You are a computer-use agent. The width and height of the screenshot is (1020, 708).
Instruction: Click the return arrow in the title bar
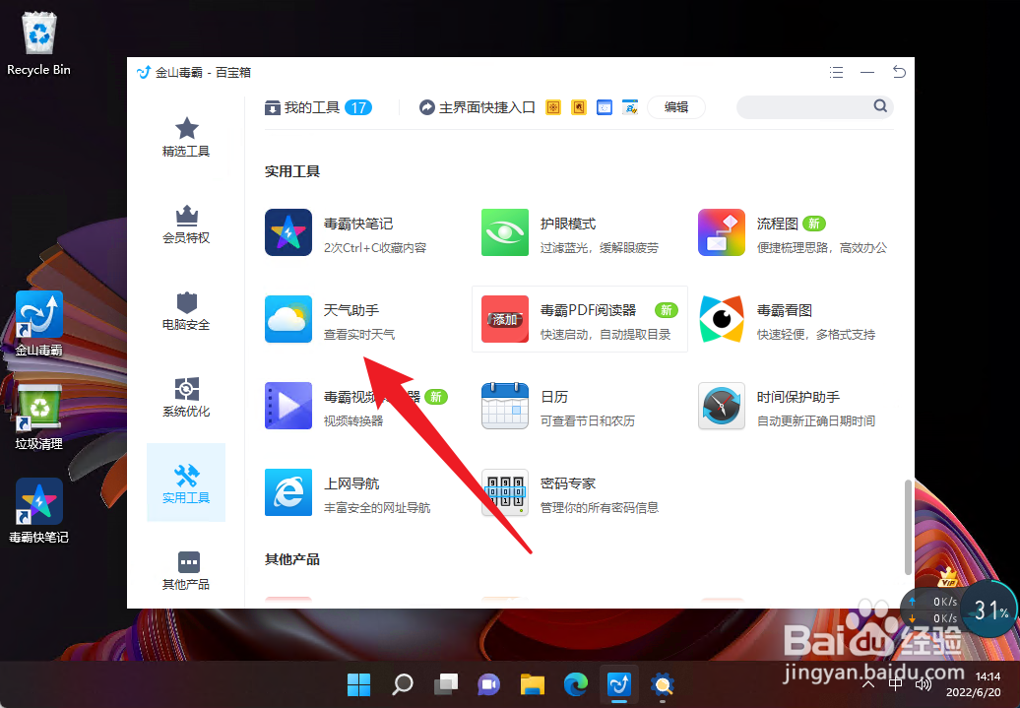(x=899, y=72)
